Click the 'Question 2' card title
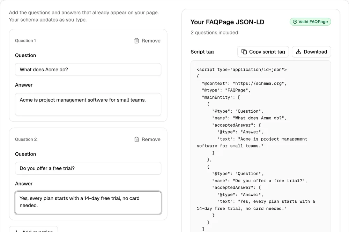This screenshot has height=232, width=349. click(26, 139)
